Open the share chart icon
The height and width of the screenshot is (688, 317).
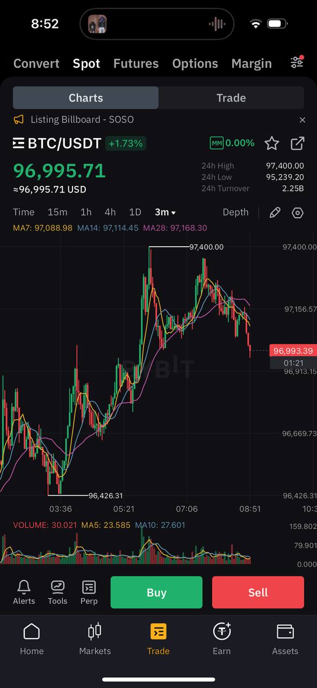(x=297, y=144)
